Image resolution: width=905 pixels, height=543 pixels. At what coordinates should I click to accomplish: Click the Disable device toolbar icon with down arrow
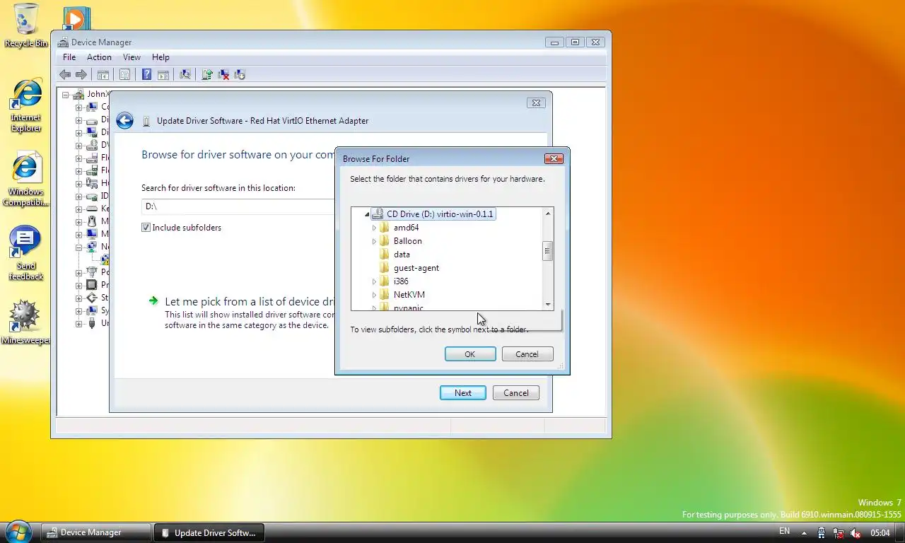coord(240,74)
